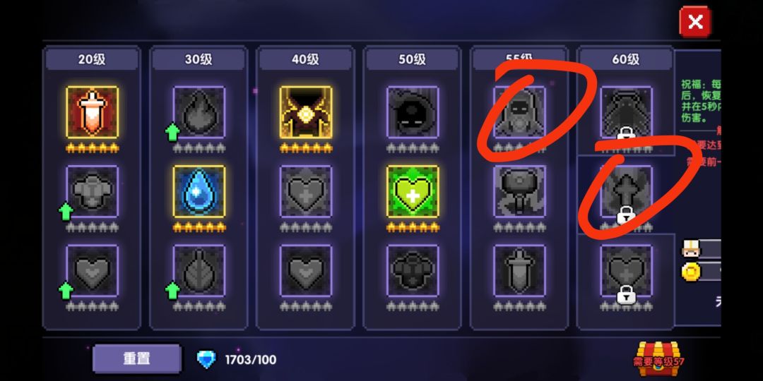Select the dark bomb skill under 50级
Screen dimensions: 763x381
point(413,112)
